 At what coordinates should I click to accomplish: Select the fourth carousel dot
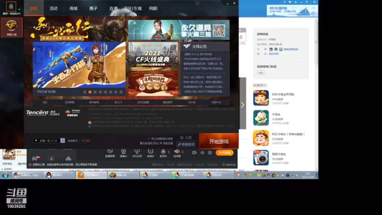tap(100, 92)
